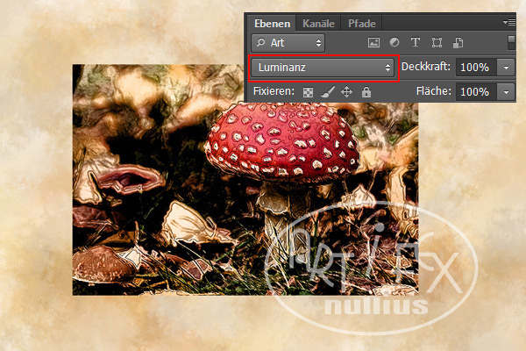Click the Fläche label

point(433,91)
